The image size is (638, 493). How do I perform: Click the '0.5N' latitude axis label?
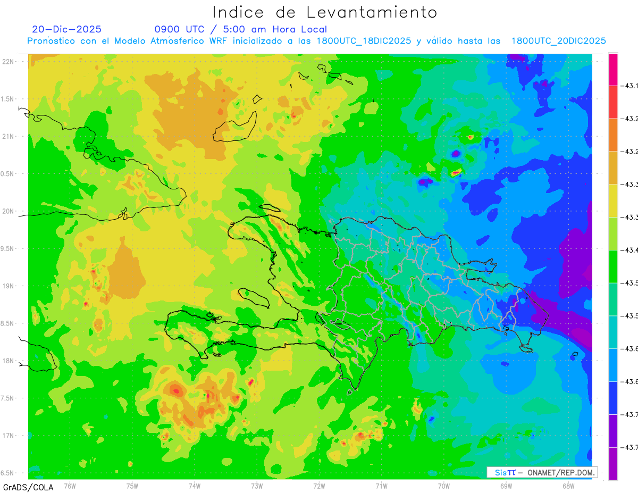tap(8, 174)
